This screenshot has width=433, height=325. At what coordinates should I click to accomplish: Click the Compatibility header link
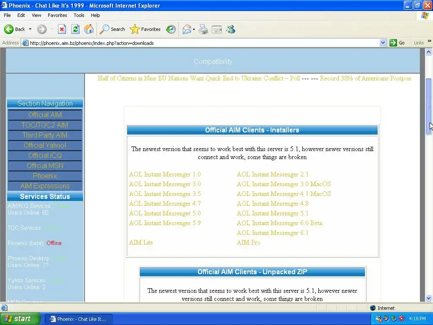click(213, 61)
